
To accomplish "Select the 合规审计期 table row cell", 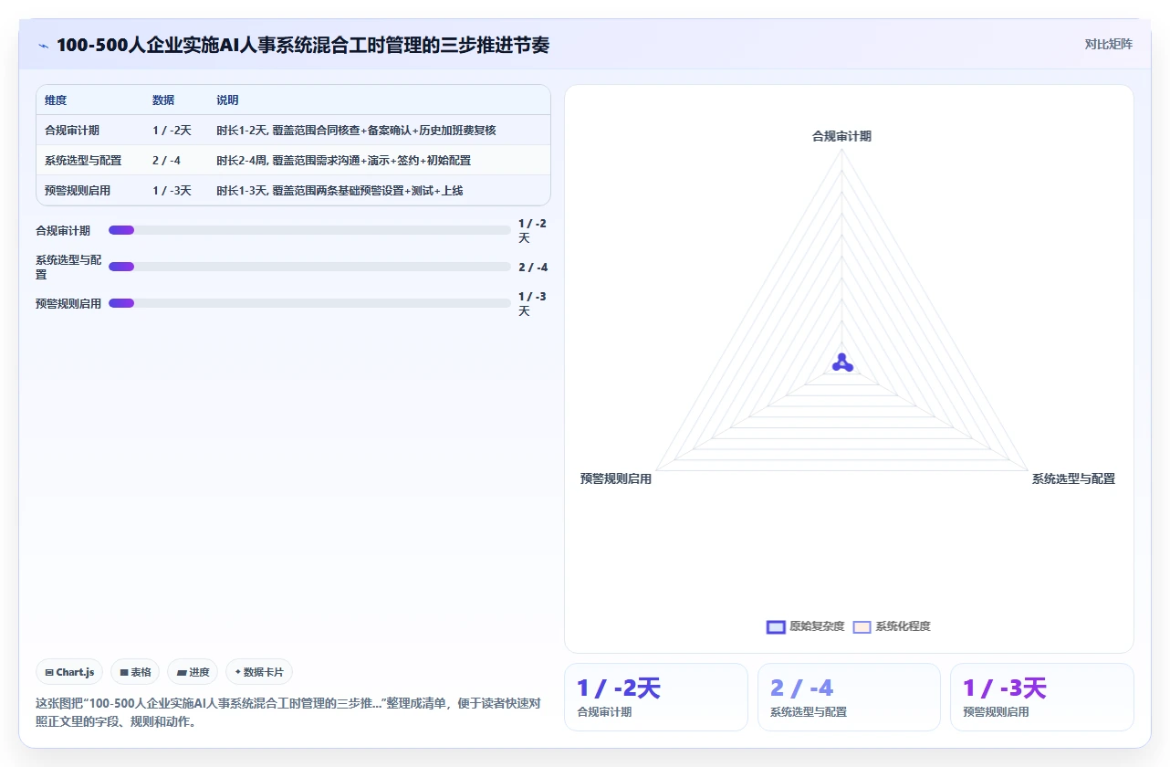I will pyautogui.click(x=72, y=131).
